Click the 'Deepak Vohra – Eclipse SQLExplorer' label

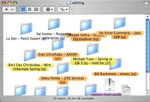pos(86,37)
